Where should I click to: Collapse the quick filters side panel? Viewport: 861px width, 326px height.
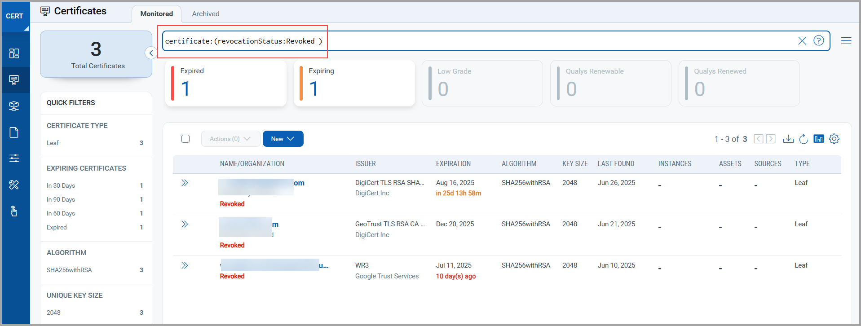(151, 53)
